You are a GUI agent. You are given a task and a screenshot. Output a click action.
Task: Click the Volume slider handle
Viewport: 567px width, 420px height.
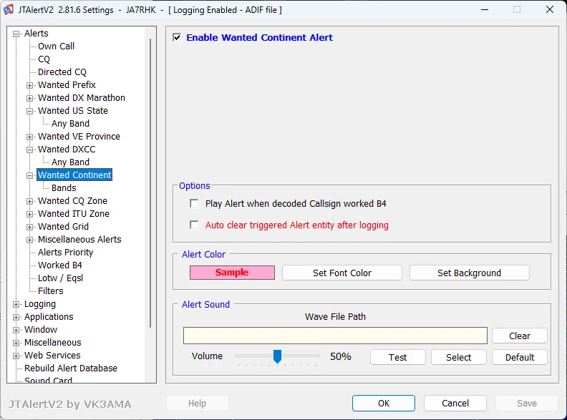point(277,356)
